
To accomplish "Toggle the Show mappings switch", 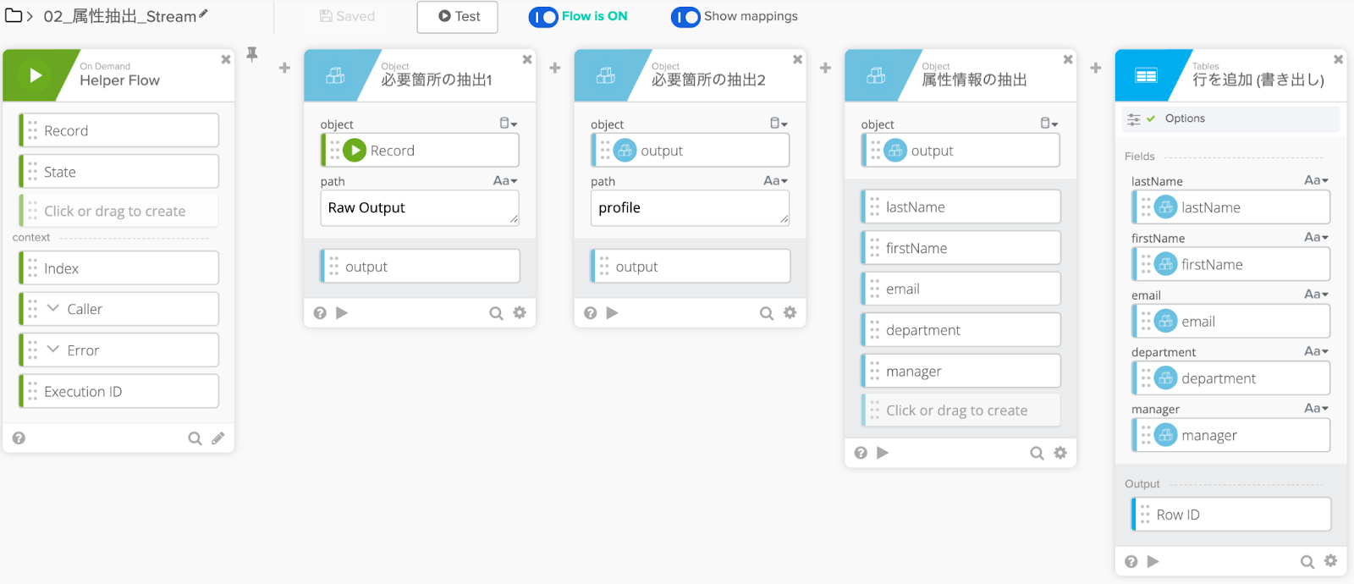I will click(685, 17).
